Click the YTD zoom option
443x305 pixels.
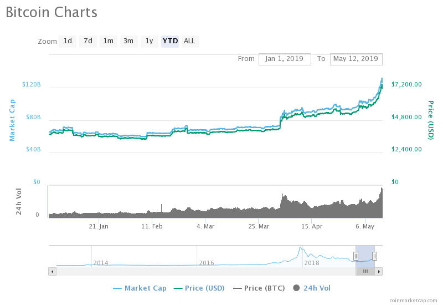(x=170, y=41)
